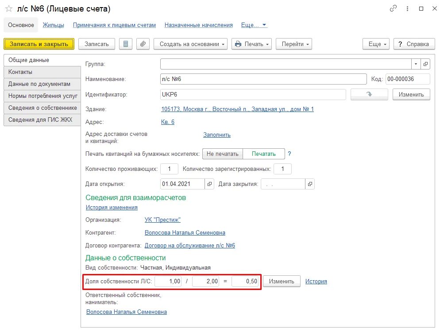Generate identifier with the arrow button
Image resolution: width=440 pixels, height=332 pixels.
pos(369,94)
